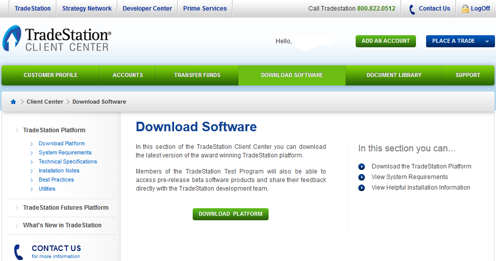
Task: Click Download the TradeStation Platform link
Action: click(x=422, y=166)
